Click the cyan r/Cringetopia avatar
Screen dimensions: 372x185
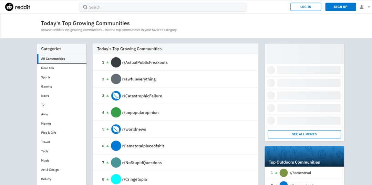[x=116, y=179]
